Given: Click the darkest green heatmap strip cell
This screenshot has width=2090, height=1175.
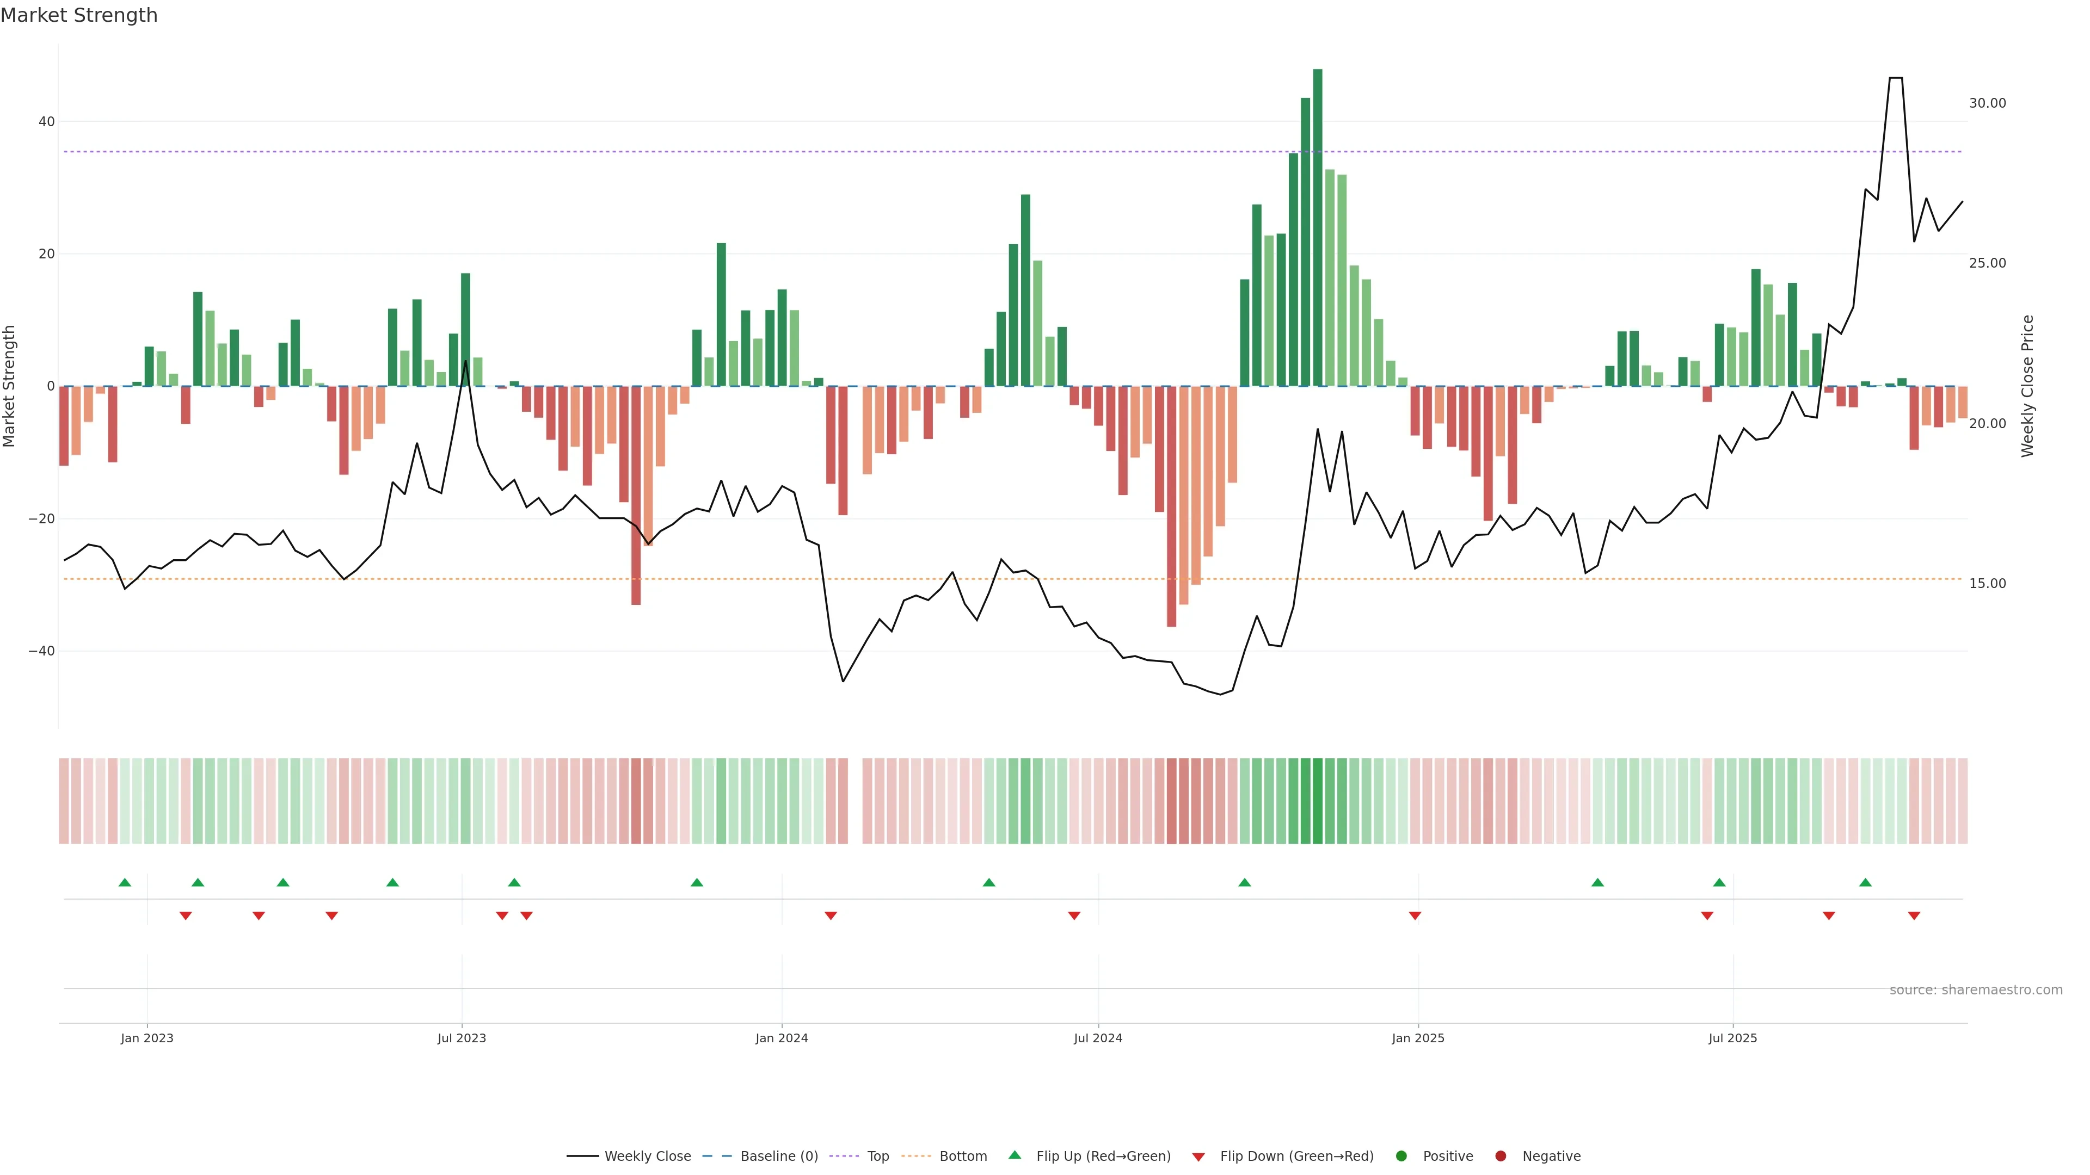Looking at the screenshot, I should 1317,800.
